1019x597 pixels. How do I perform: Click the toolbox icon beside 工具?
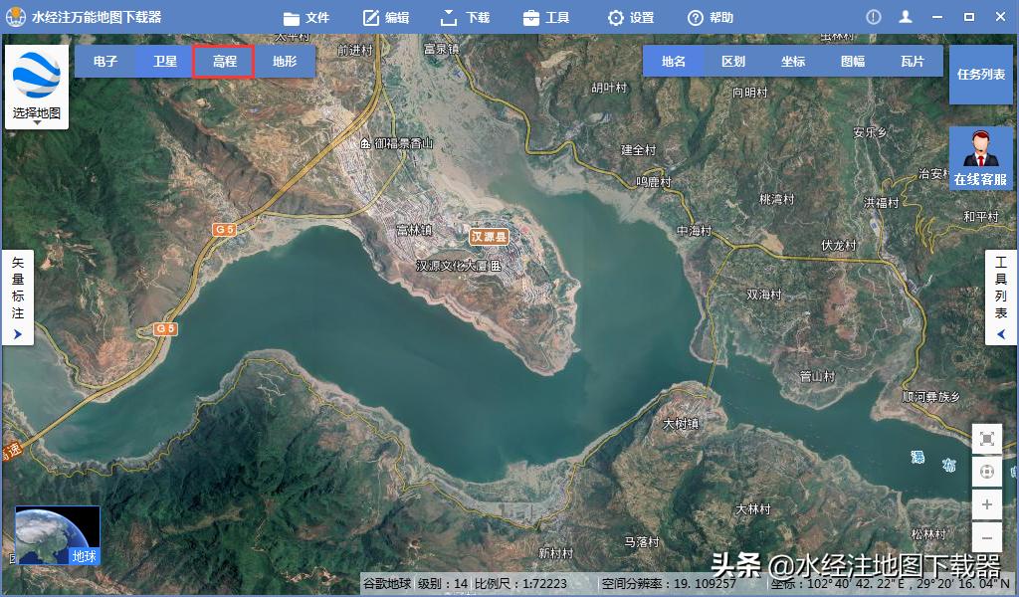pos(531,18)
